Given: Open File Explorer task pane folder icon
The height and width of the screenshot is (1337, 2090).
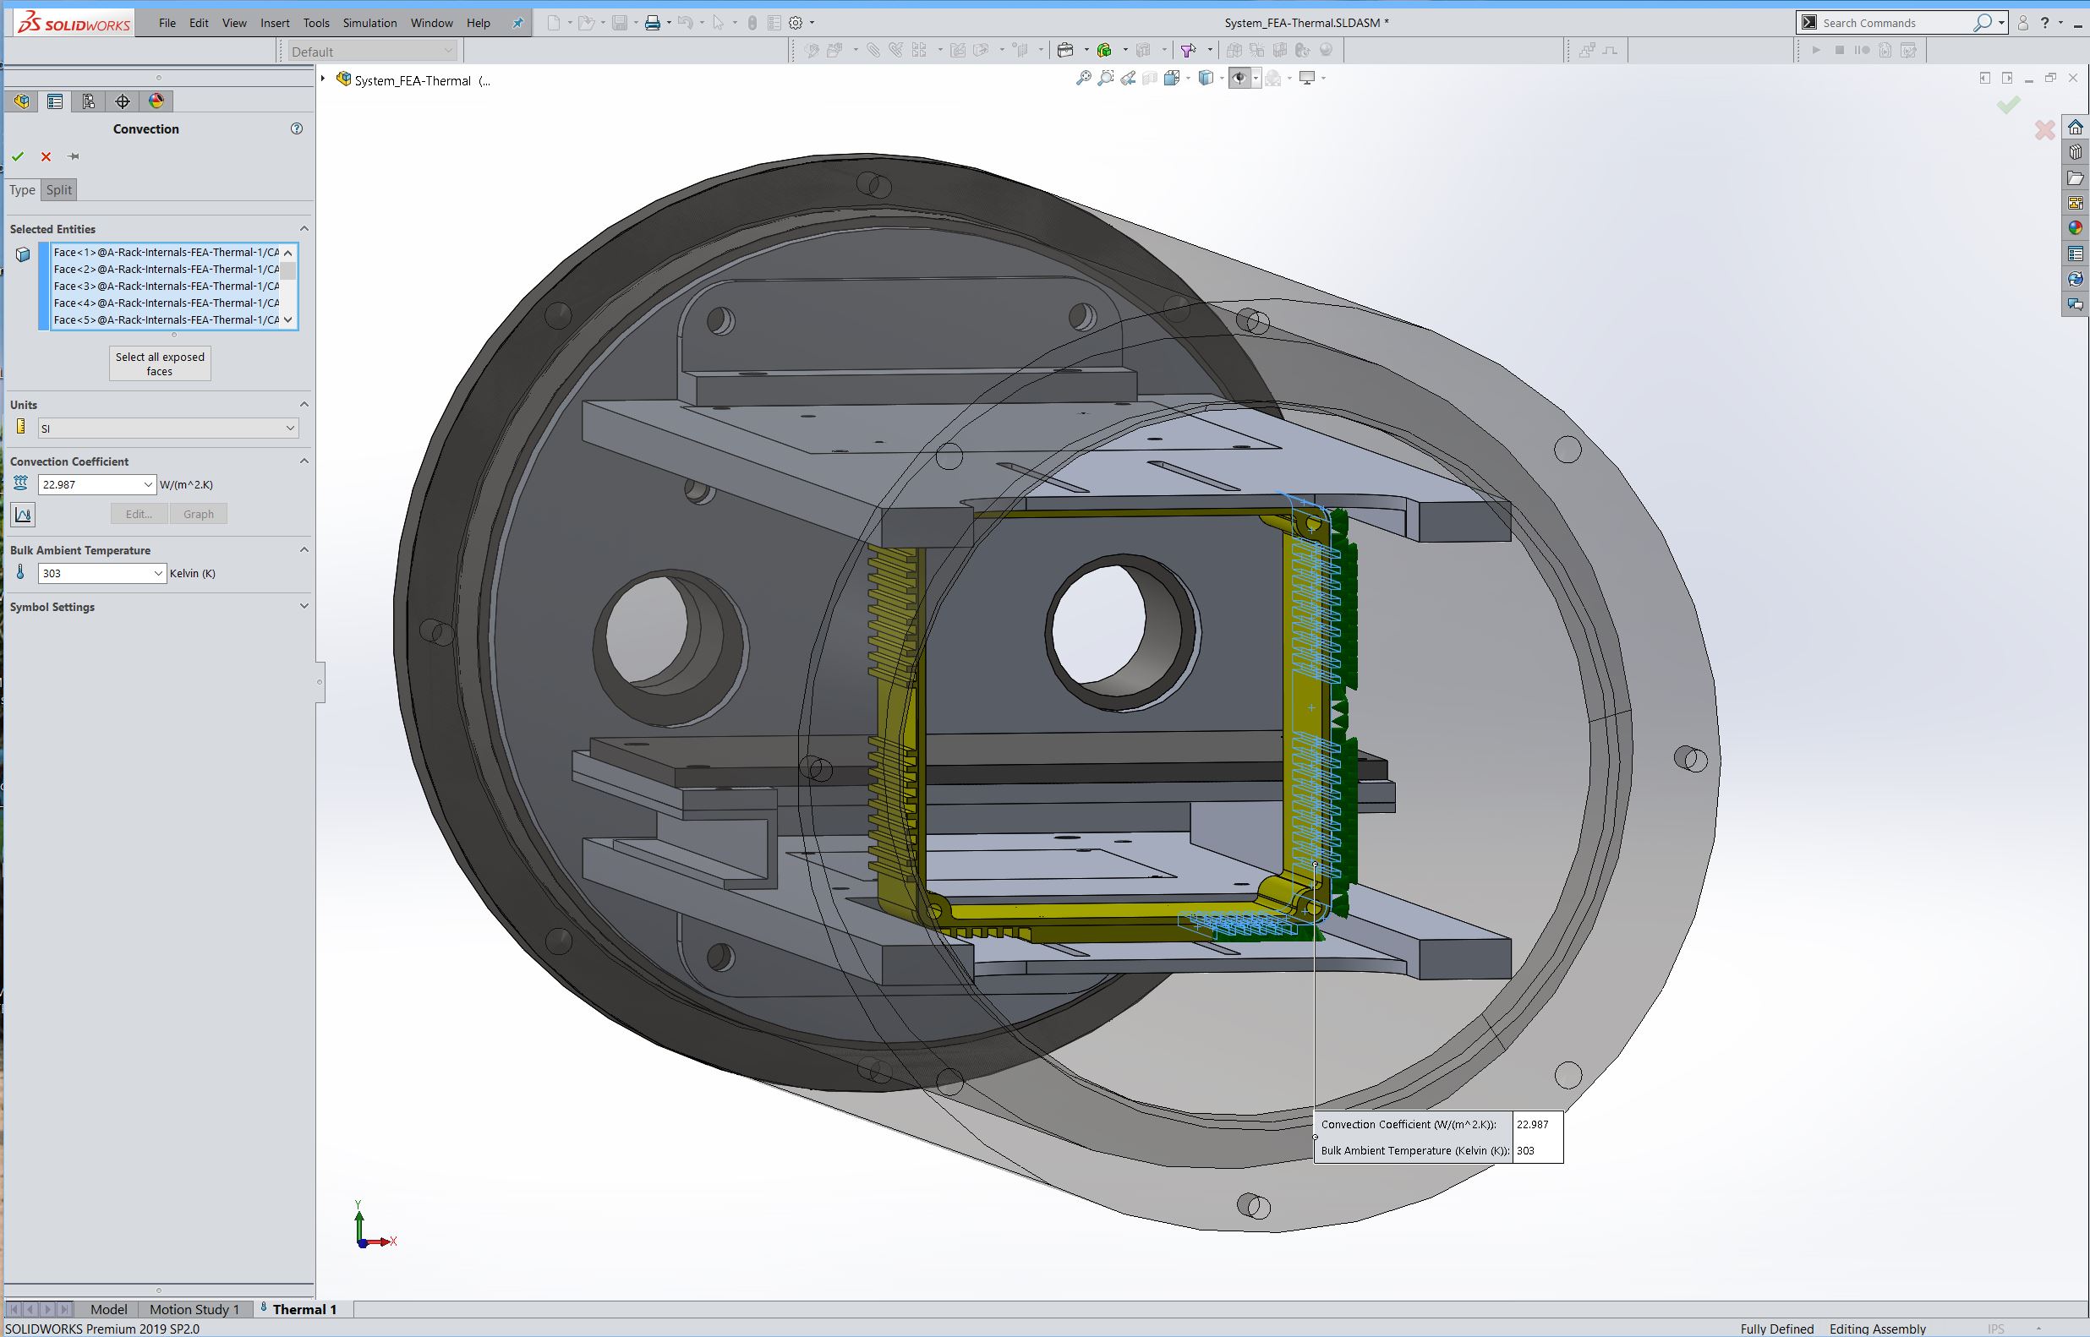Looking at the screenshot, I should coord(2076,178).
